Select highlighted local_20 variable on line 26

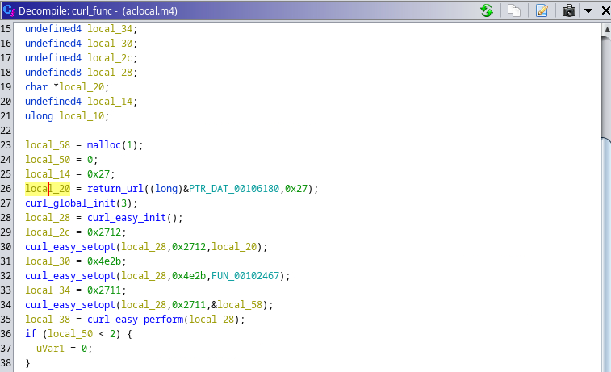pos(48,189)
